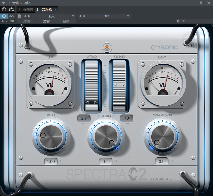Screen dimensions: 213x196
Task: Click the 粘贴 paste button
Action: click(66, 21)
